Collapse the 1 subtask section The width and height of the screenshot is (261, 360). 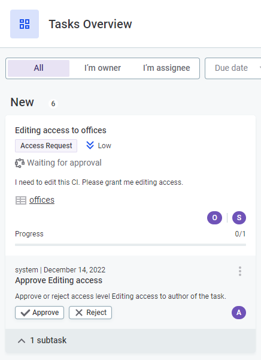pyautogui.click(x=130, y=340)
